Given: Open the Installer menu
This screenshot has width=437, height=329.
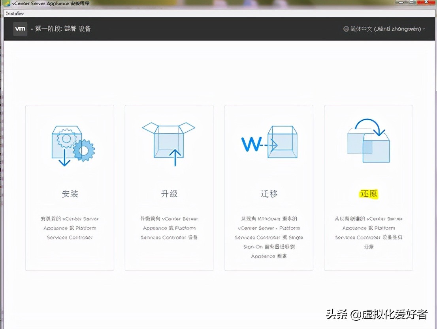Looking at the screenshot, I should pos(14,13).
